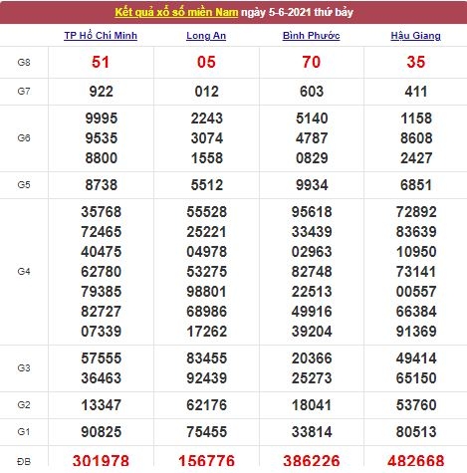Viewport: 467px width, 473px height.
Task: Click G5 number 5512
Action: click(x=206, y=185)
